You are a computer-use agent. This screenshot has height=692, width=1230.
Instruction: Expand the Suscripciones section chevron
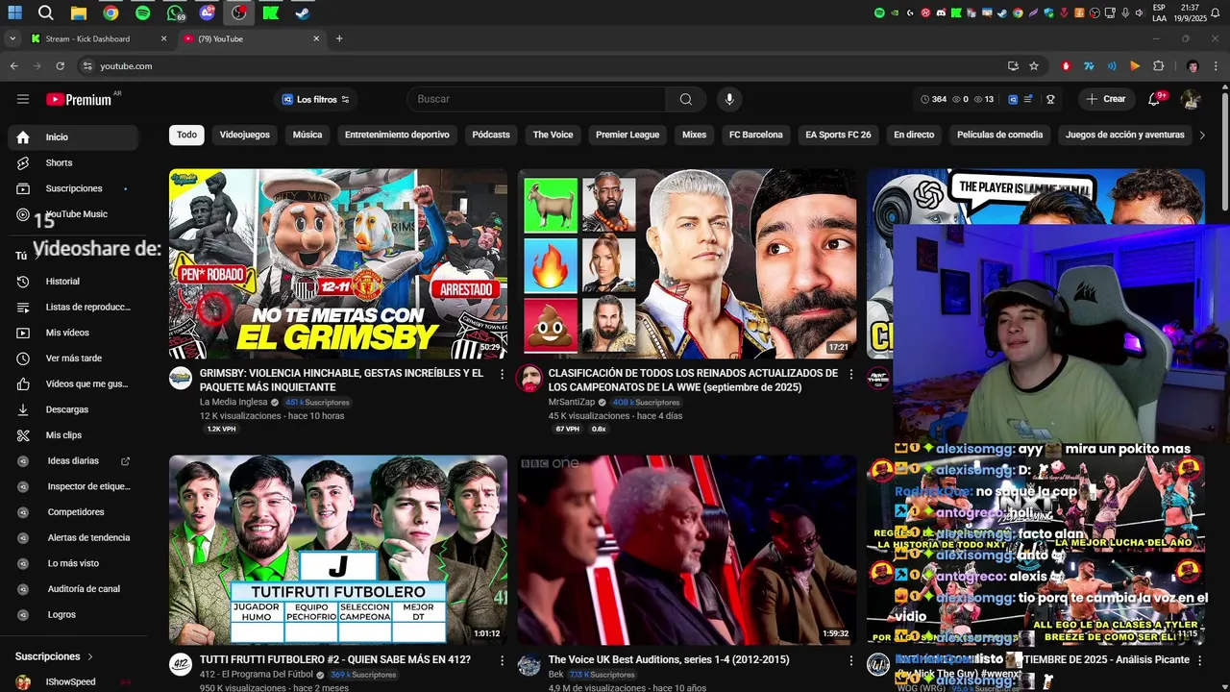[x=90, y=656]
